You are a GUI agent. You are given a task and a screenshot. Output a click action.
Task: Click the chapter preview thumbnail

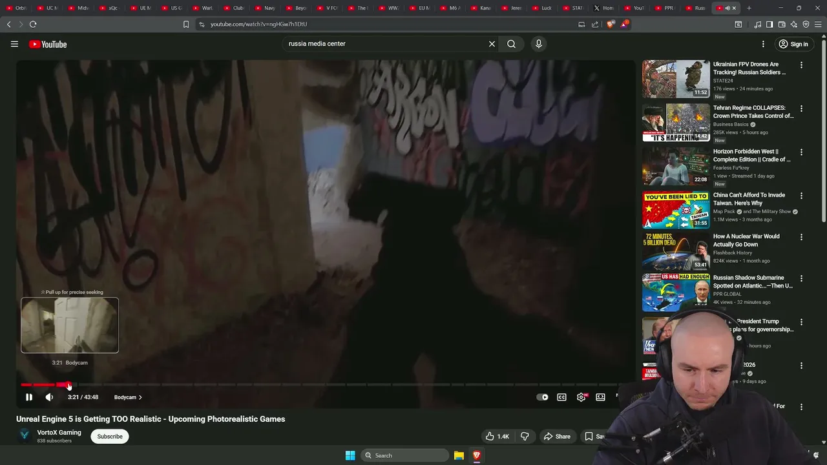click(x=70, y=325)
